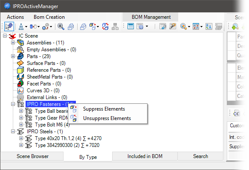Activate the selection cursor tool in toolbar
Screen dimensions: 249x170
tap(9, 26)
